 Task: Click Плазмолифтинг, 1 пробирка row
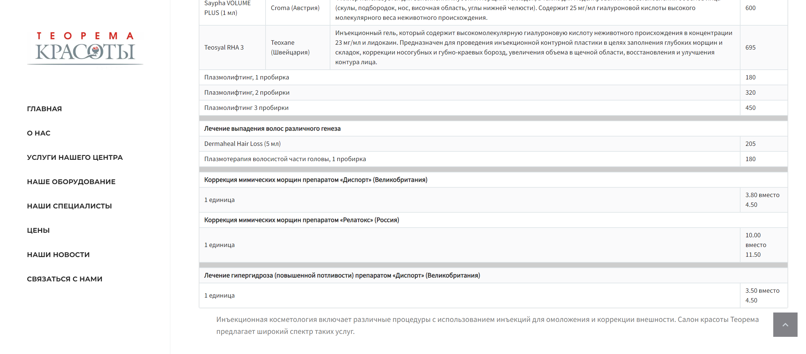coord(246,77)
